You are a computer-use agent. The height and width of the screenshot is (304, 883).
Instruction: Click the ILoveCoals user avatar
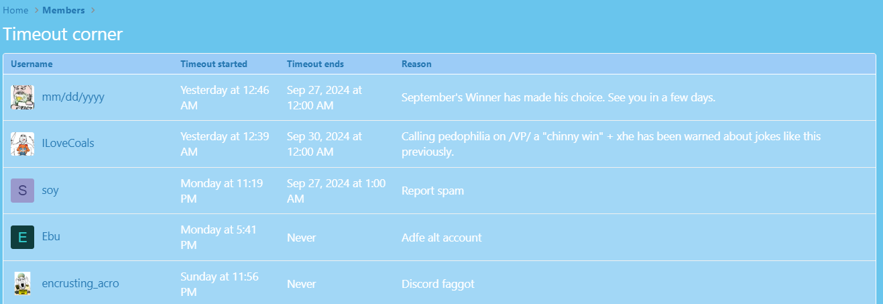click(x=22, y=144)
